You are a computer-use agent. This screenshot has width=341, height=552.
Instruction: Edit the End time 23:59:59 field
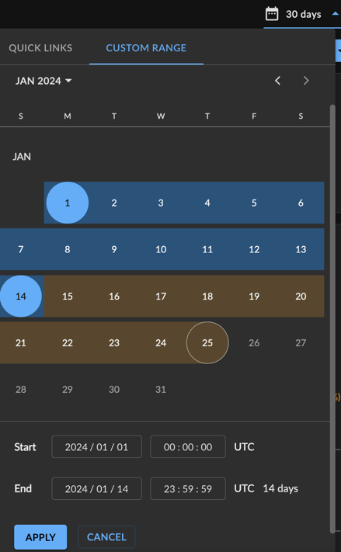coord(188,488)
